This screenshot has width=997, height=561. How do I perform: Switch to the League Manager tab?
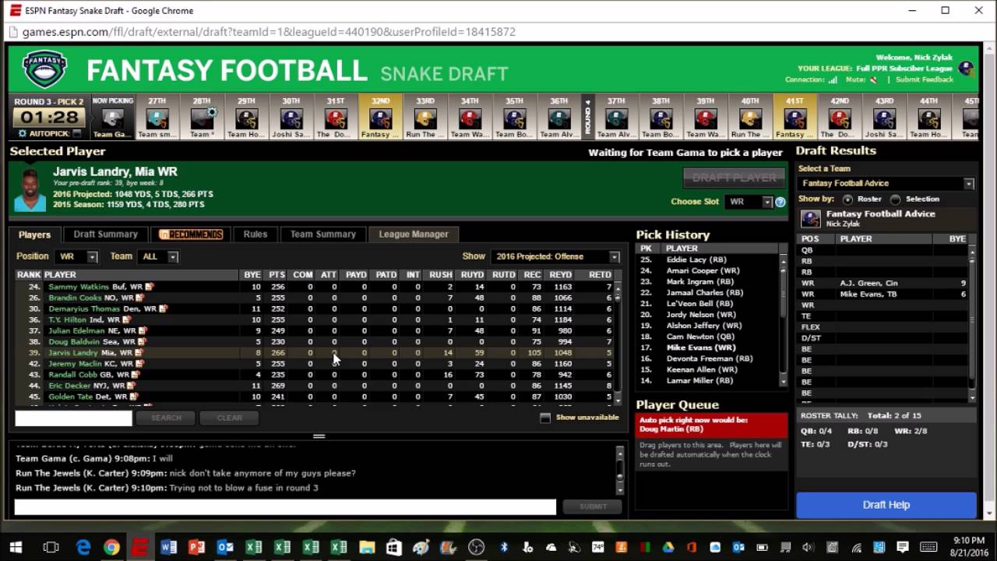click(414, 234)
